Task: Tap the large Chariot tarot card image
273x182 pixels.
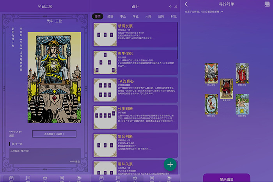Action: point(54,77)
